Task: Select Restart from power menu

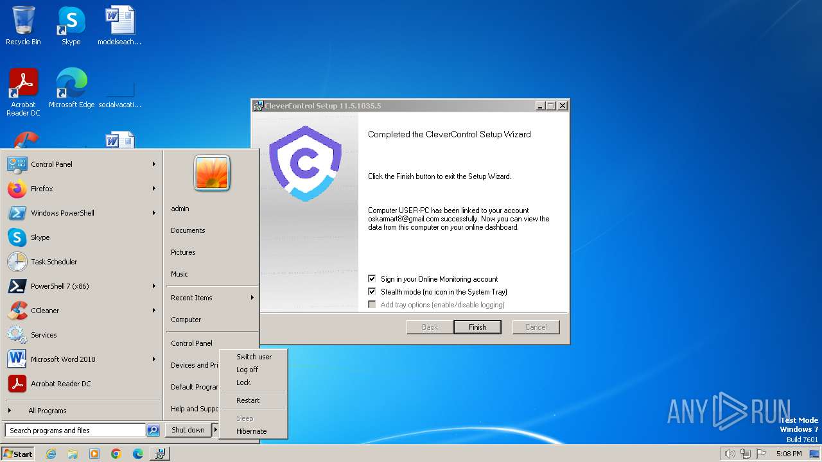Action: coord(253,400)
